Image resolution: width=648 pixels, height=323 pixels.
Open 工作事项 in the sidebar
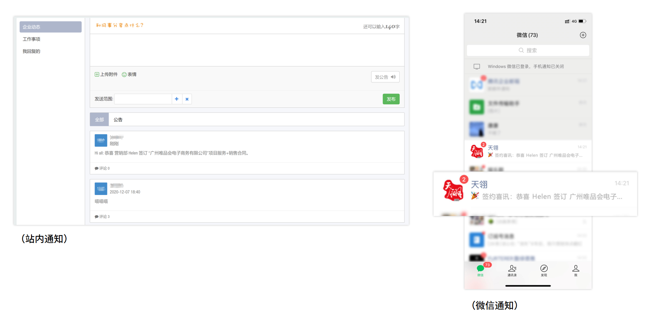[x=31, y=39]
